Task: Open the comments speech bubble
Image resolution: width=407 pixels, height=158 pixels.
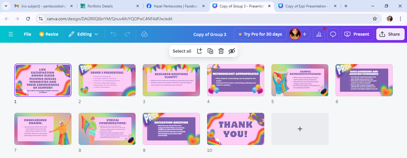Action: [333, 34]
